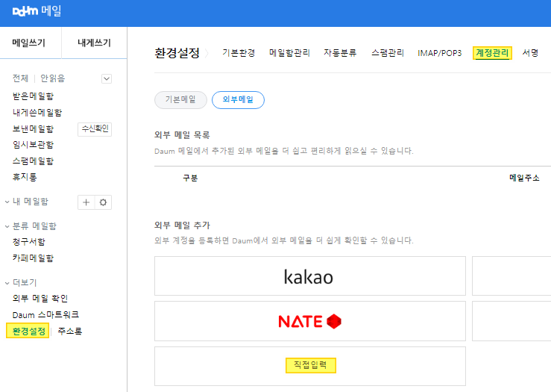Open the dropdown arrow next to 안읽음

click(x=107, y=78)
